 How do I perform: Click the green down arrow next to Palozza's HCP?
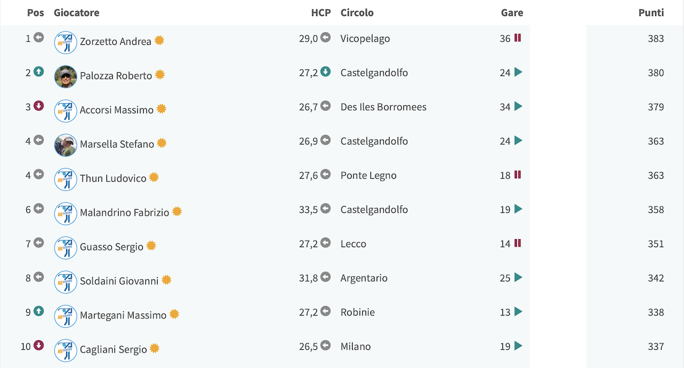click(x=325, y=72)
